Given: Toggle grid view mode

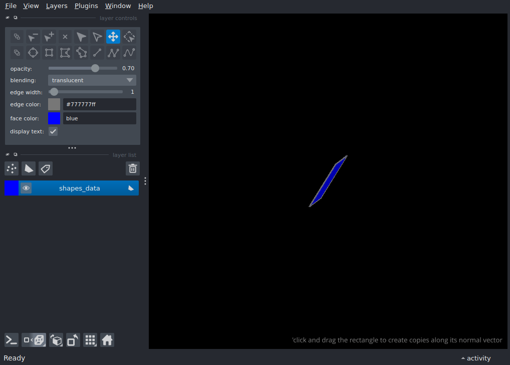Looking at the screenshot, I should click(90, 340).
